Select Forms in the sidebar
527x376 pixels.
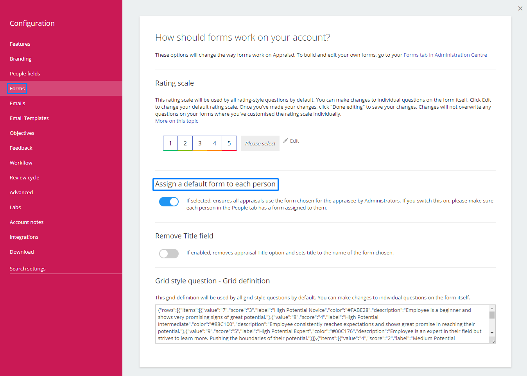[17, 88]
